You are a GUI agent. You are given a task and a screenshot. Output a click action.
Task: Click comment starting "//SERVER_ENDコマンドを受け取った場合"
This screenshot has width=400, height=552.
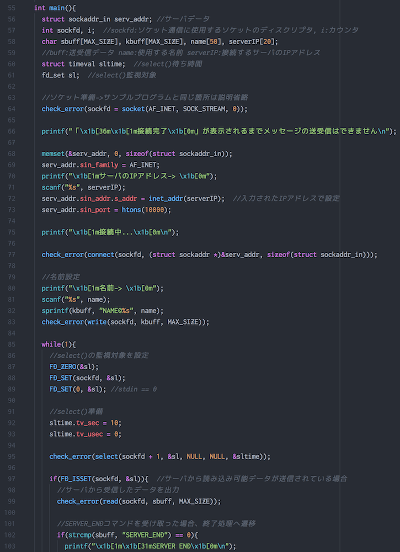pyautogui.click(x=156, y=524)
